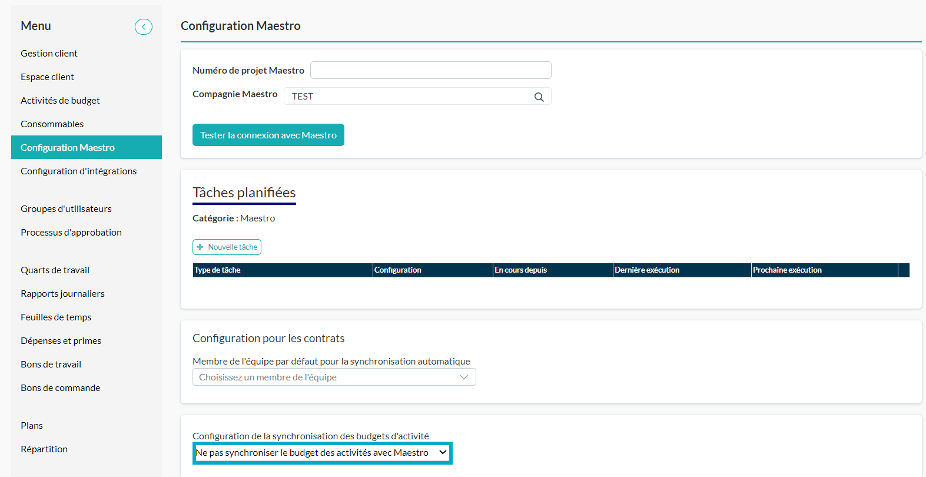Open Répartition menu item
The width and height of the screenshot is (926, 477).
[44, 449]
